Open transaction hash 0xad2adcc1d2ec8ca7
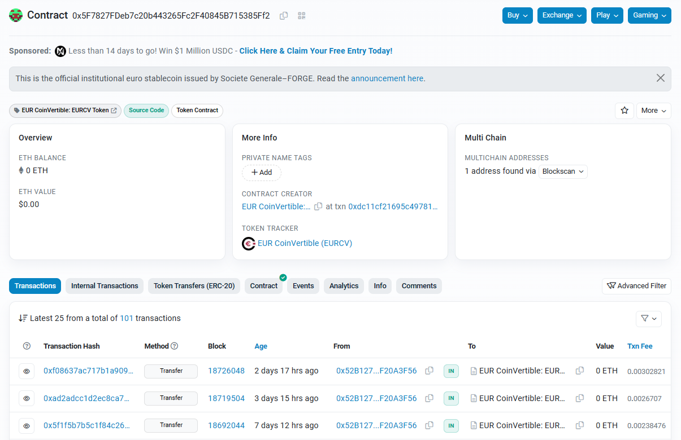Viewport: 681px width, 440px height. tap(86, 398)
